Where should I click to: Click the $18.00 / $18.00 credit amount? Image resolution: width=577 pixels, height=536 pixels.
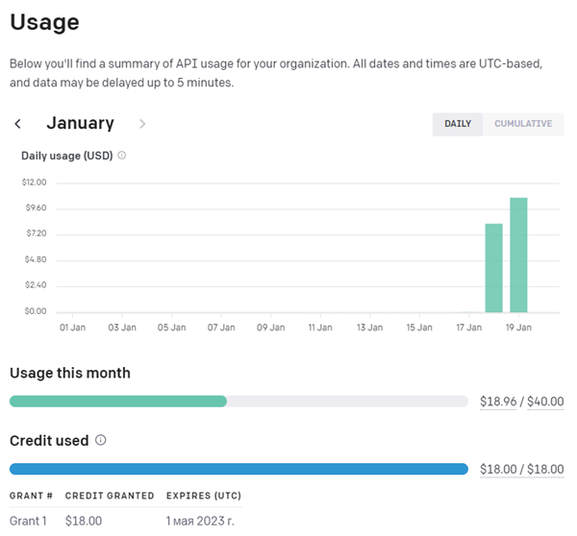(x=522, y=469)
